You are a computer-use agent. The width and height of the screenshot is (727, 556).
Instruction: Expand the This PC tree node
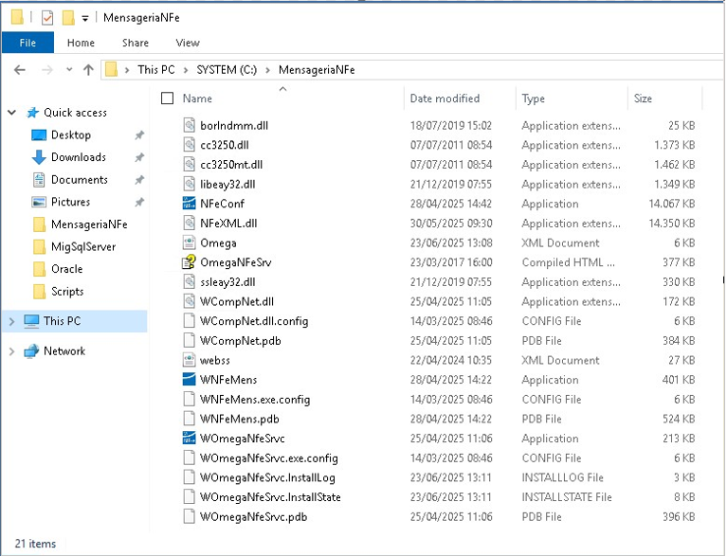click(12, 321)
